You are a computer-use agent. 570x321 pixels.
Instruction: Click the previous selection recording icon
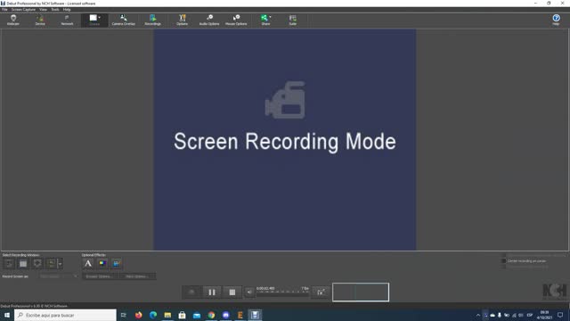pyautogui.click(x=51, y=264)
